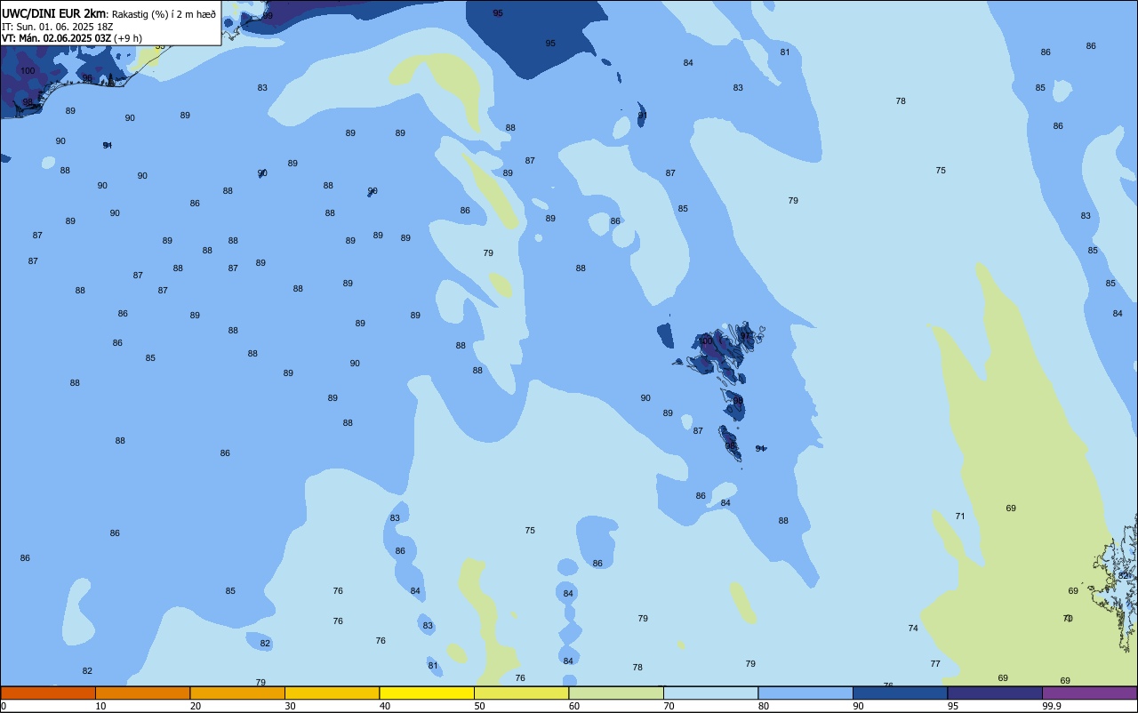The image size is (1138, 713).
Task: Click the dark orange 0–10 legend segment
Action: 48,693
